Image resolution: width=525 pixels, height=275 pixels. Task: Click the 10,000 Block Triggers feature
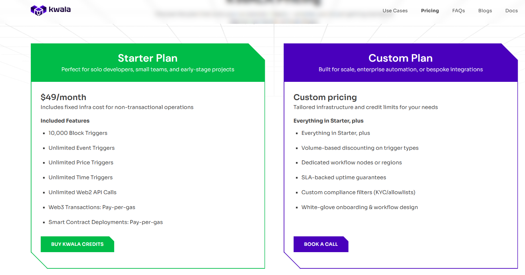pyautogui.click(x=78, y=133)
